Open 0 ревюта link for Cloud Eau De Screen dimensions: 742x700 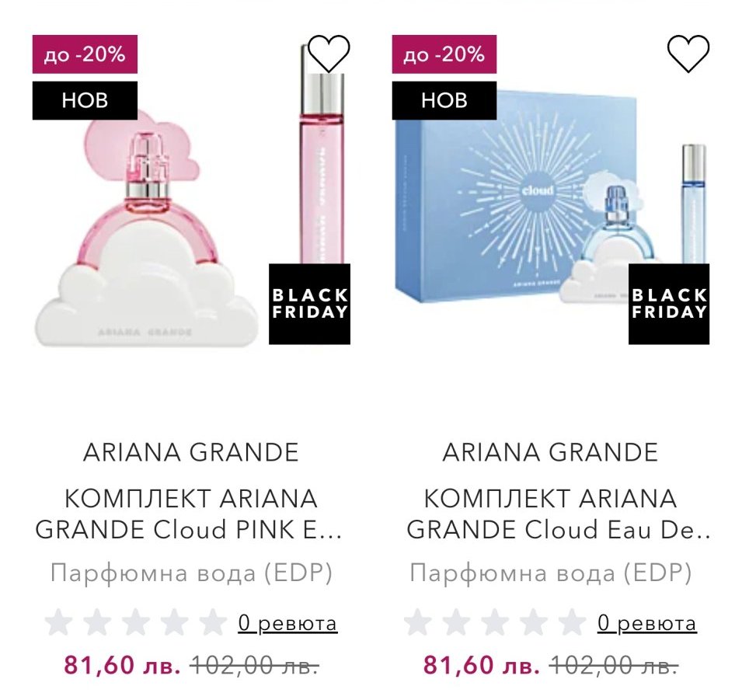coord(647,623)
